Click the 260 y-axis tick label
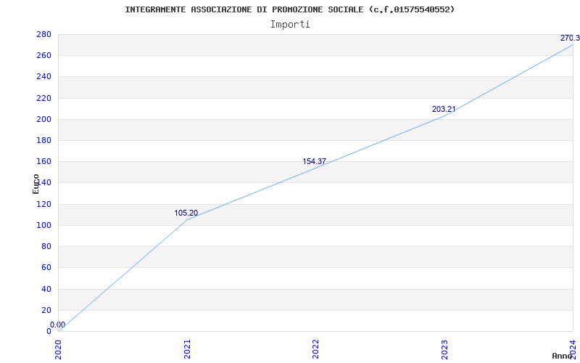Viewport: 580px width, 363px height. pyautogui.click(x=43, y=56)
